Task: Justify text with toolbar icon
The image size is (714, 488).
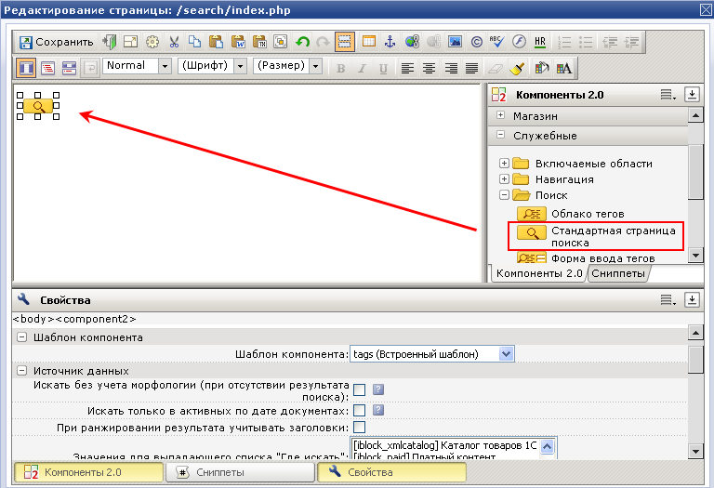Action: point(471,68)
